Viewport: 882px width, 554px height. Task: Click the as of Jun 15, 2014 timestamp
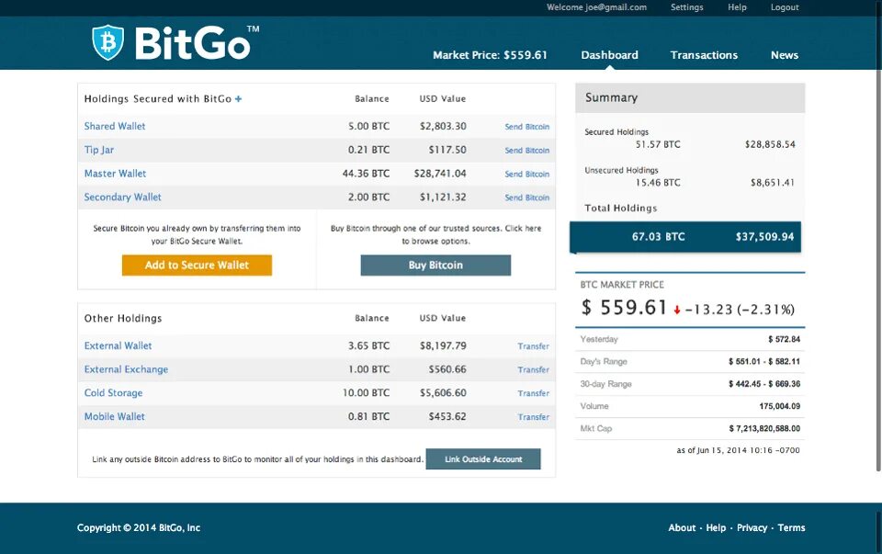(738, 450)
